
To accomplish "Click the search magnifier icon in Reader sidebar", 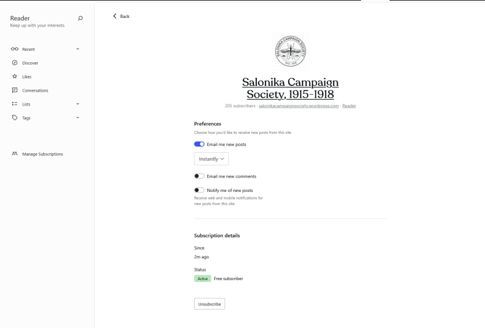I will point(80,18).
